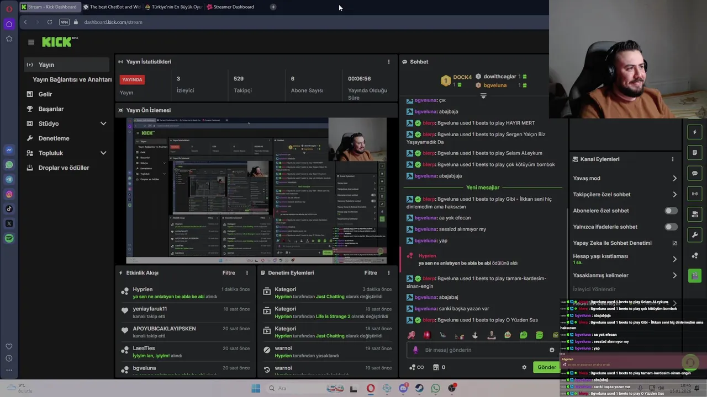This screenshot has width=707, height=397.
Task: Click the Opera sidebar home icon
Action: pyautogui.click(x=9, y=24)
